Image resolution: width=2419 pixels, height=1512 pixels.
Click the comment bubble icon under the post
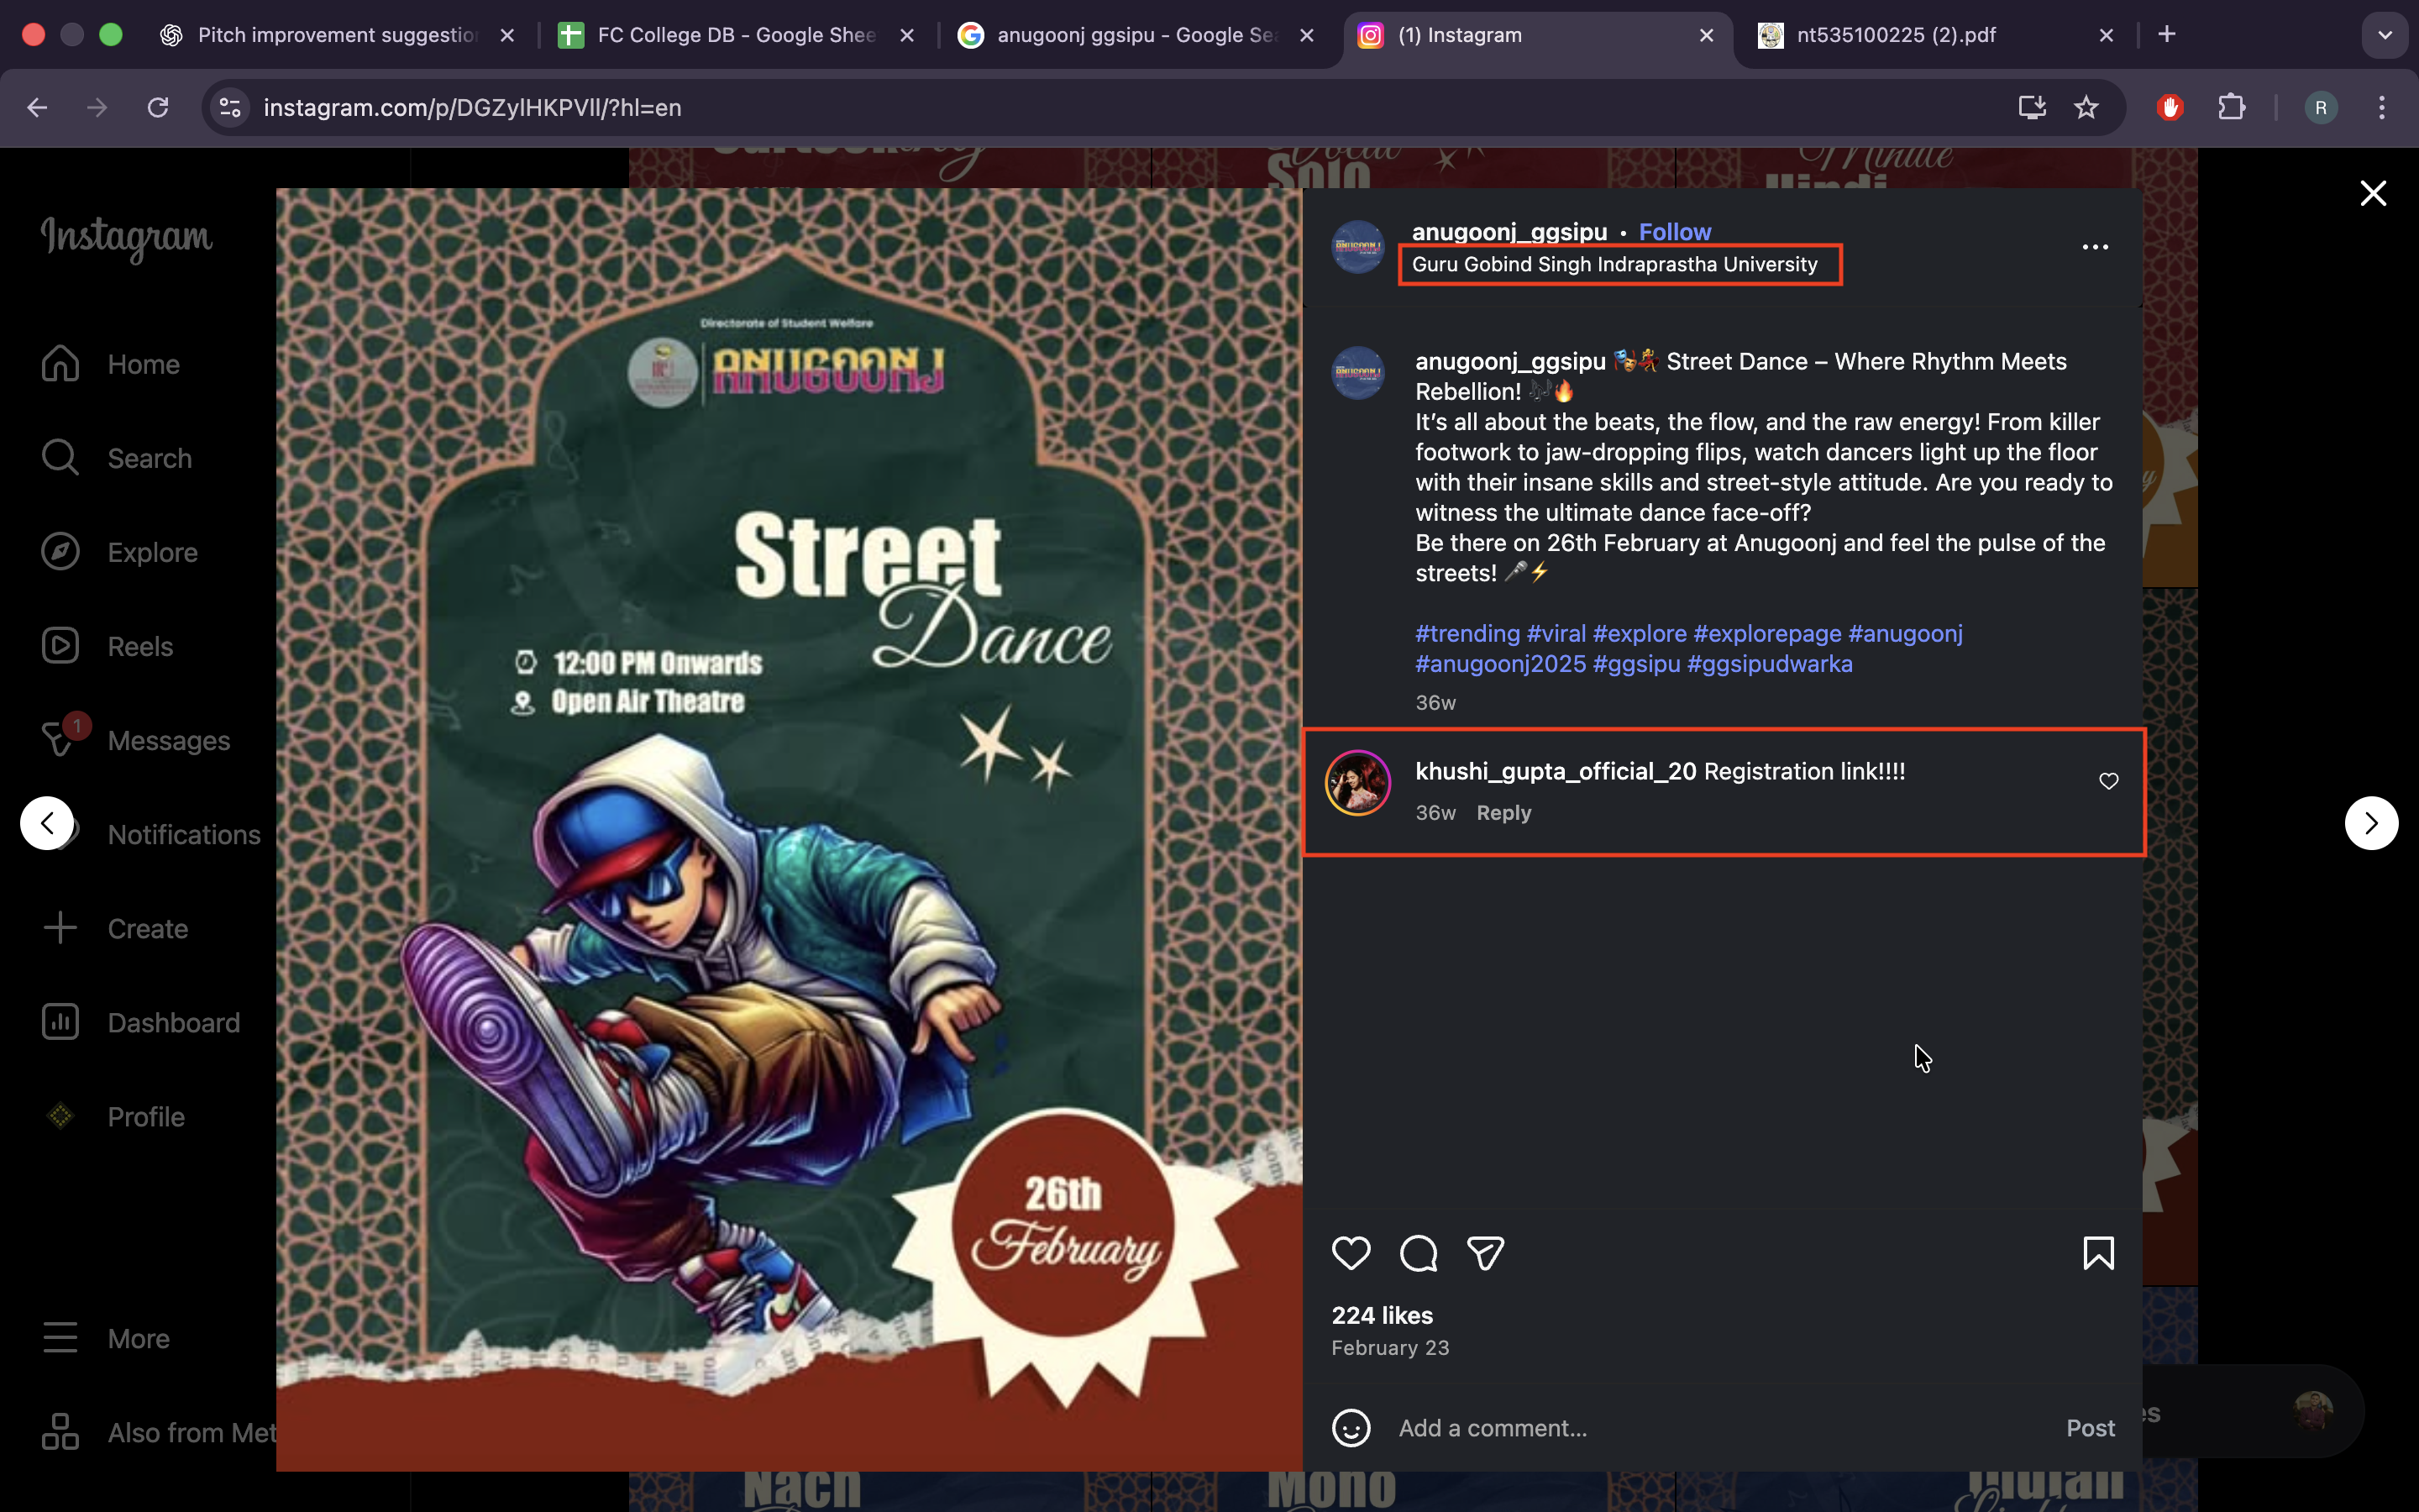pyautogui.click(x=1418, y=1253)
